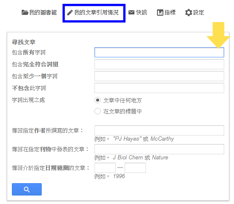Open the 我的圖書館 menu item
This screenshot has height=204, width=234.
pyautogui.click(x=39, y=12)
